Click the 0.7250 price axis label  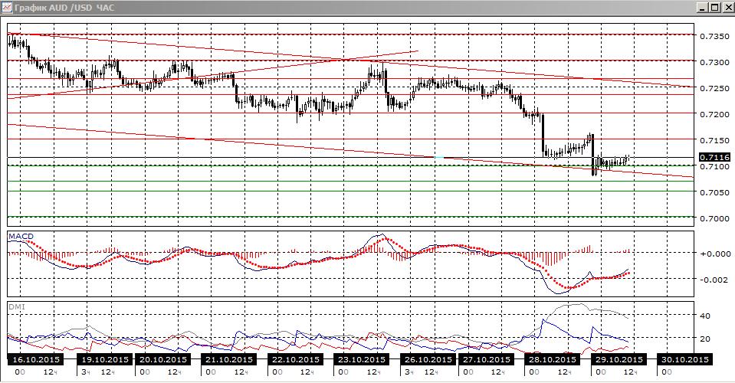pos(714,89)
